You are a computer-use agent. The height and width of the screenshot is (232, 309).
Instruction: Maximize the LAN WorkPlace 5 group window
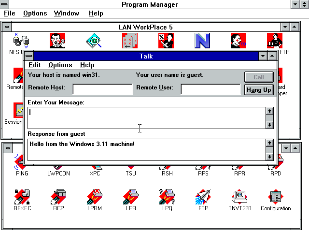coord(295,27)
